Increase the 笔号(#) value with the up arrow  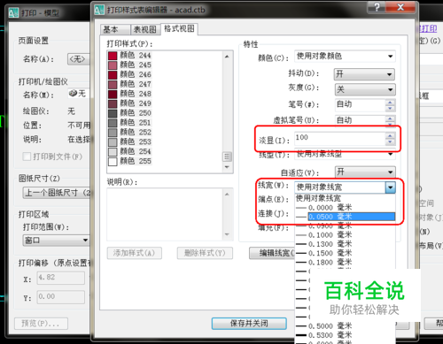[x=390, y=103]
